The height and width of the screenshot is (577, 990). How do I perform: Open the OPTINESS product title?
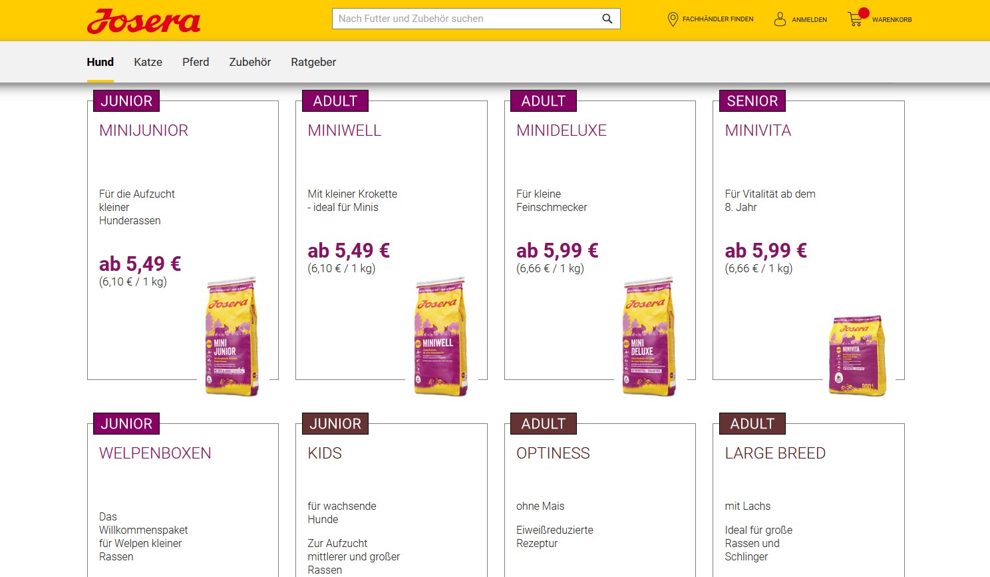(553, 453)
